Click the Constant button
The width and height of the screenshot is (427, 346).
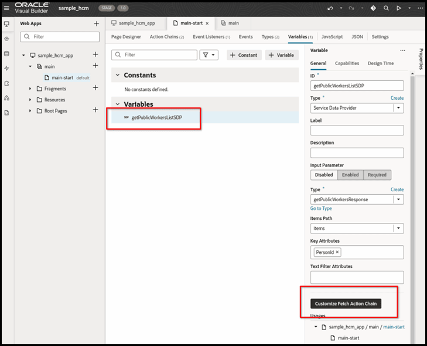(244, 55)
